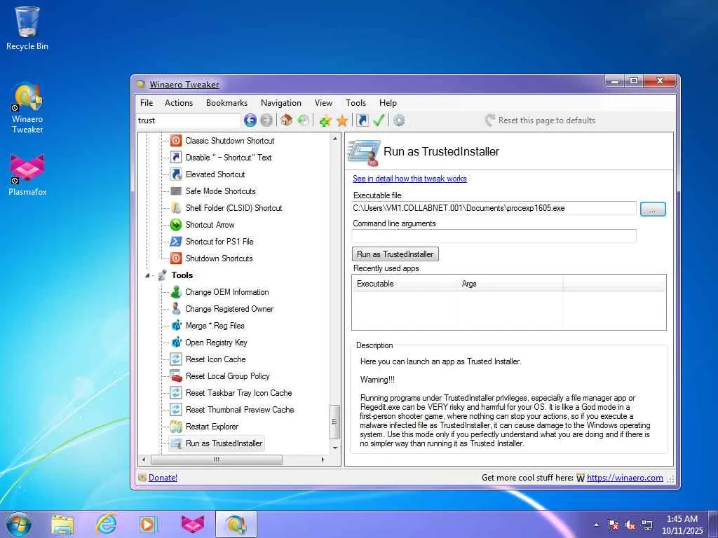The width and height of the screenshot is (718, 538).
Task: Open the Help menu
Action: pos(388,103)
